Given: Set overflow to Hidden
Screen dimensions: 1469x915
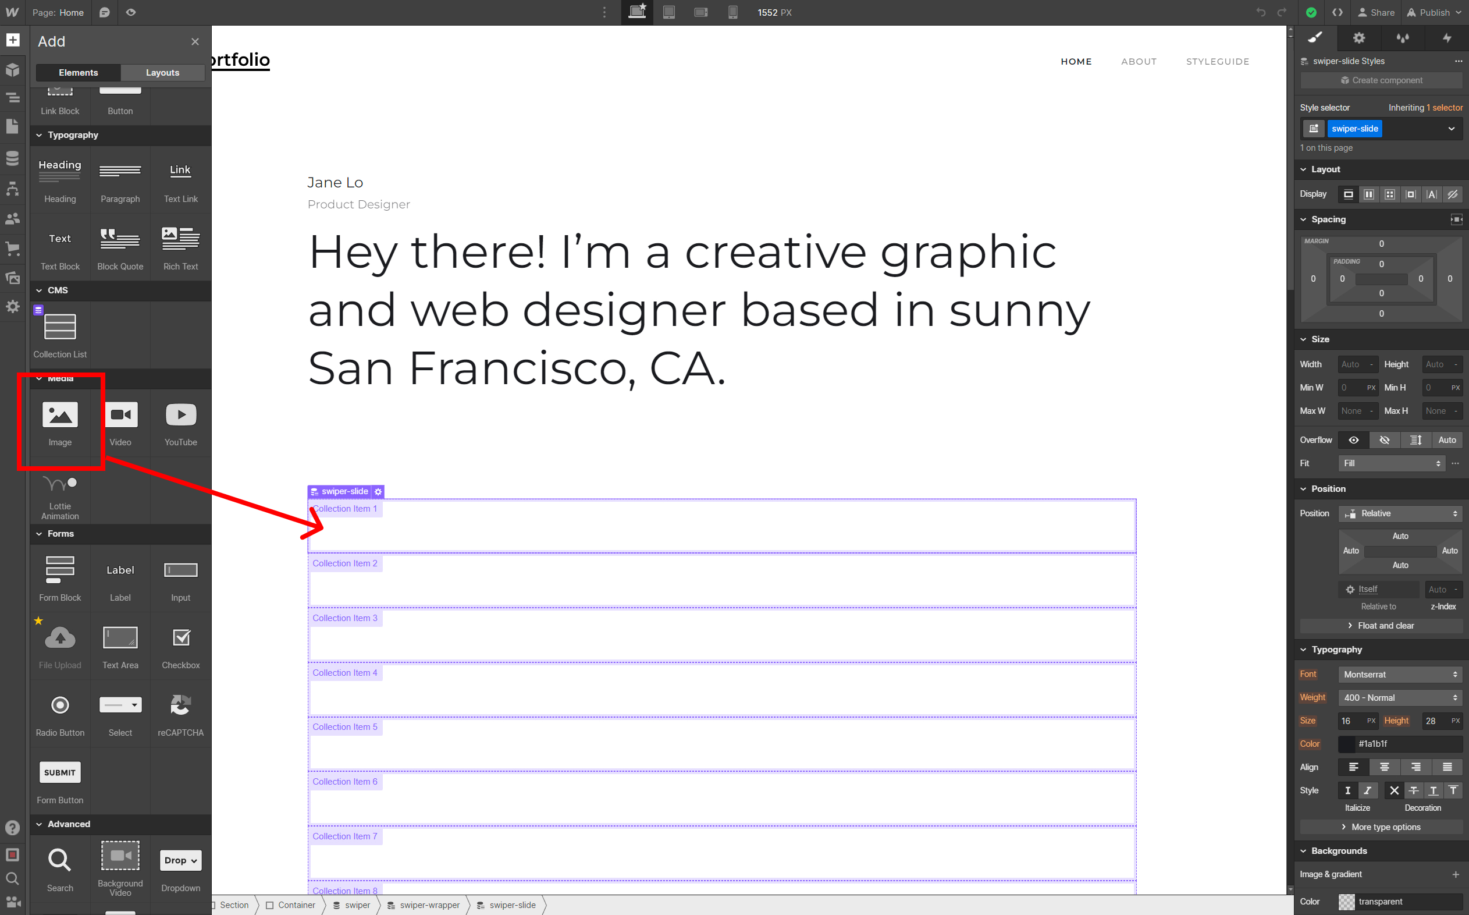Looking at the screenshot, I should [1384, 441].
